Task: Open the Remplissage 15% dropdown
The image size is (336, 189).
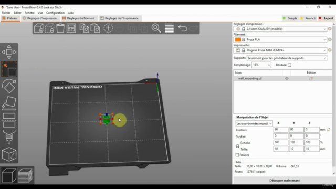Action: coord(261,65)
